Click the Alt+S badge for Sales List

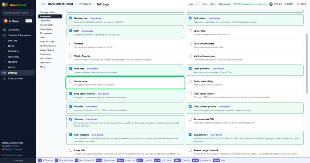coord(178,160)
